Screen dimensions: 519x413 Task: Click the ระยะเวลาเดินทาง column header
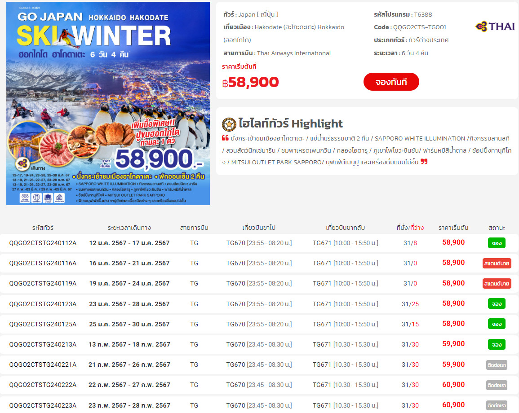pos(129,228)
